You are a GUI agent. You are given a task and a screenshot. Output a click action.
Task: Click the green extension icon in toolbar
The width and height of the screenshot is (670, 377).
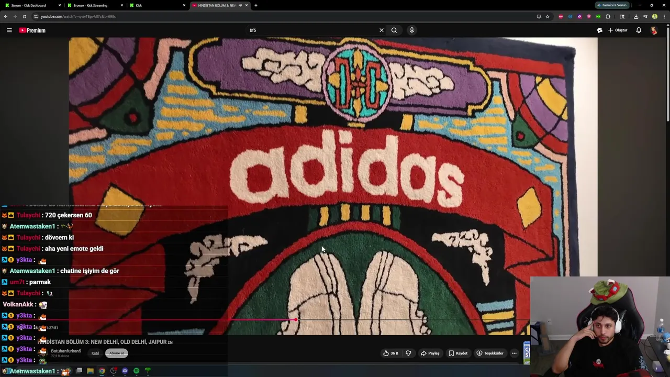coord(598,16)
